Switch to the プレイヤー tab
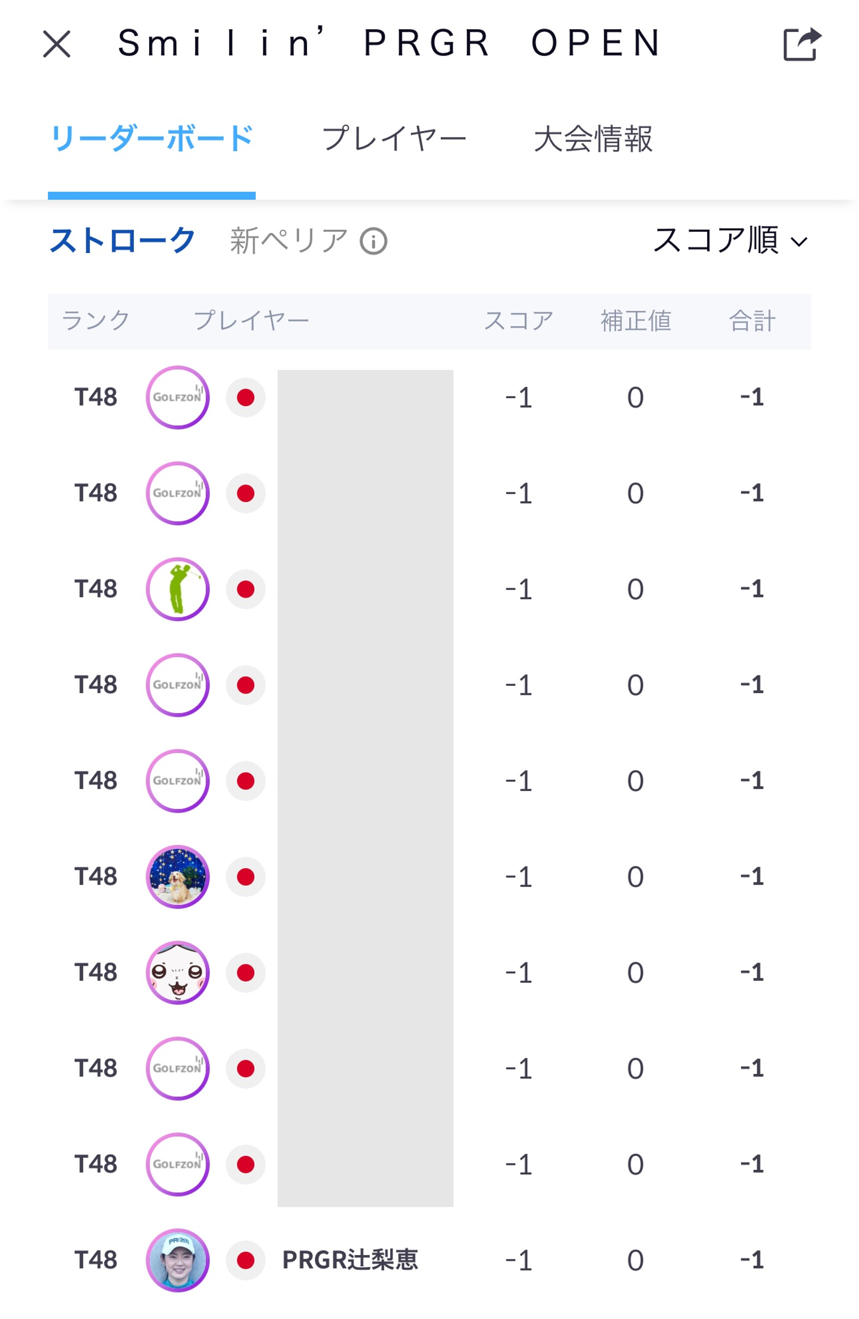Screen dimensions: 859x1319 tap(394, 139)
